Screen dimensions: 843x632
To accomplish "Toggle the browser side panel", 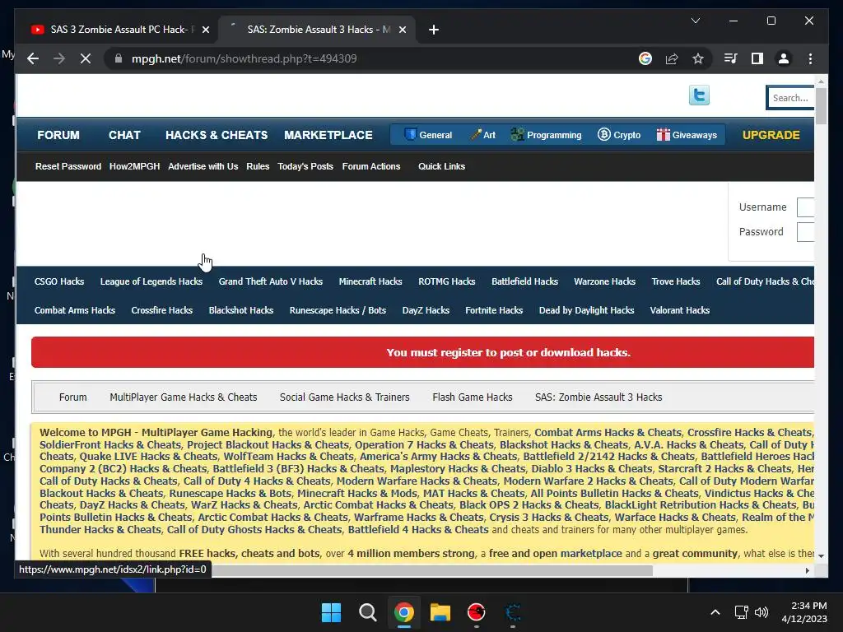I will tap(757, 58).
